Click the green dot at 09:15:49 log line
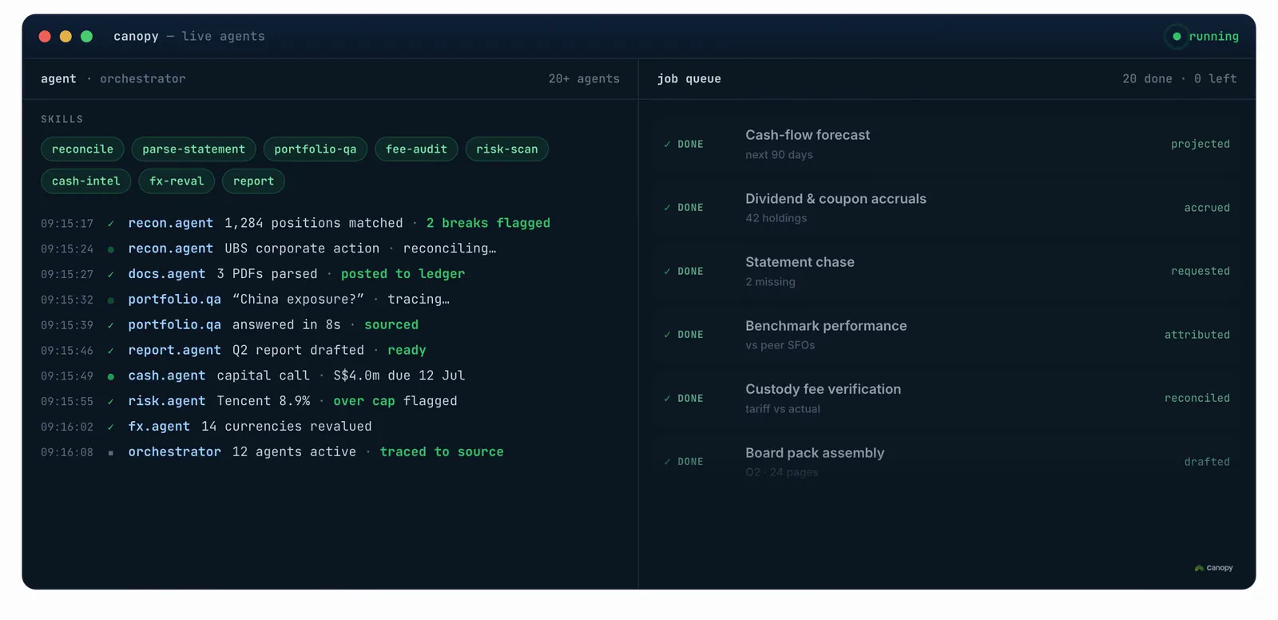Viewport: 1278px width, 620px height. tap(110, 376)
